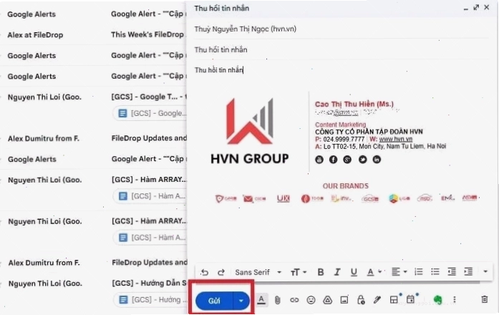Image resolution: width=499 pixels, height=315 pixels.
Task: Apply numbered list formatting
Action: tap(419, 272)
